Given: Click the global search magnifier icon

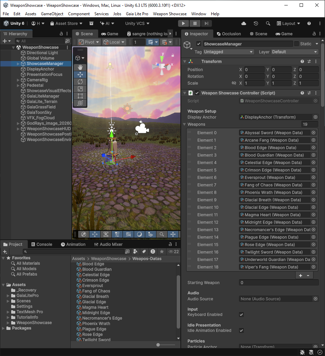Looking at the screenshot, I should tap(268, 23).
